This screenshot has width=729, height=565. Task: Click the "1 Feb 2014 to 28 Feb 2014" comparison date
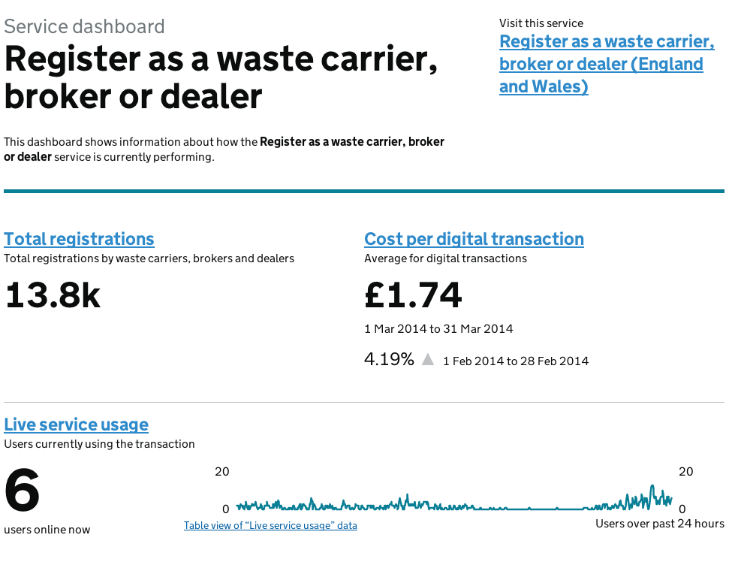(x=516, y=361)
